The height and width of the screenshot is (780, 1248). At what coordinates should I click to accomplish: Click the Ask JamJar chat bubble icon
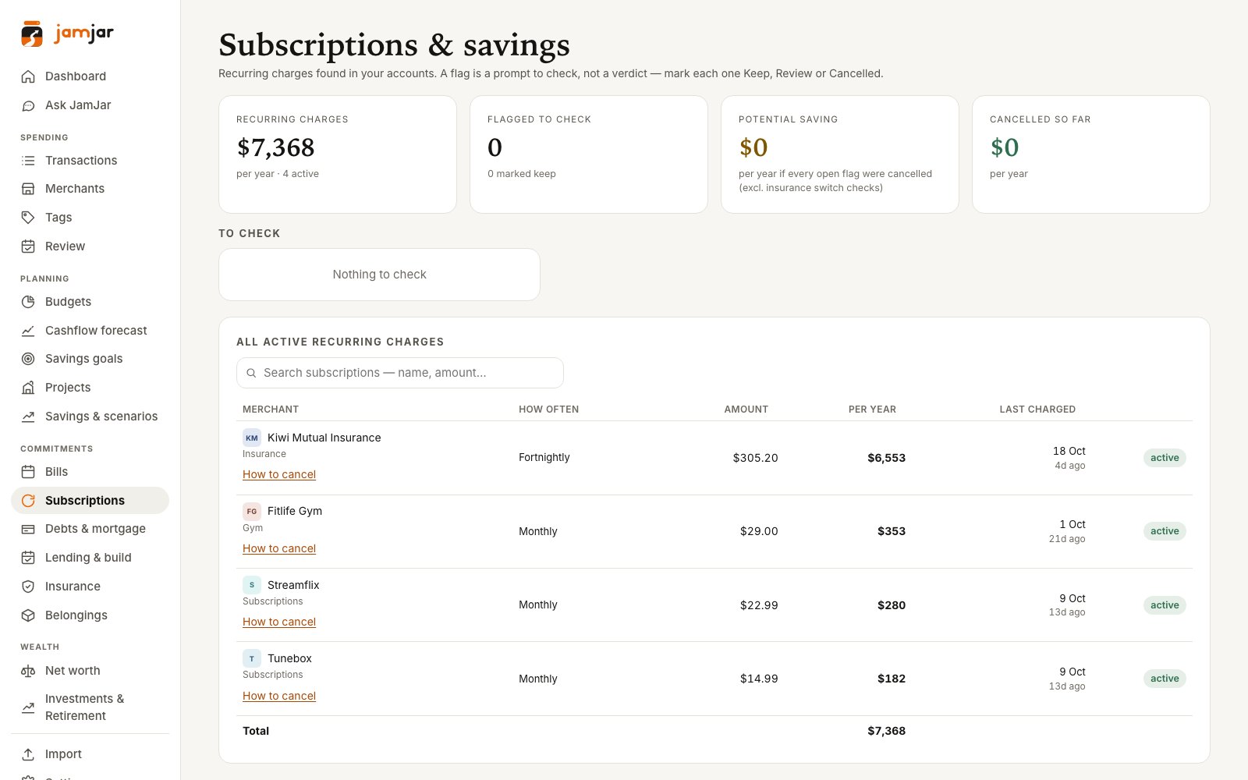point(28,105)
